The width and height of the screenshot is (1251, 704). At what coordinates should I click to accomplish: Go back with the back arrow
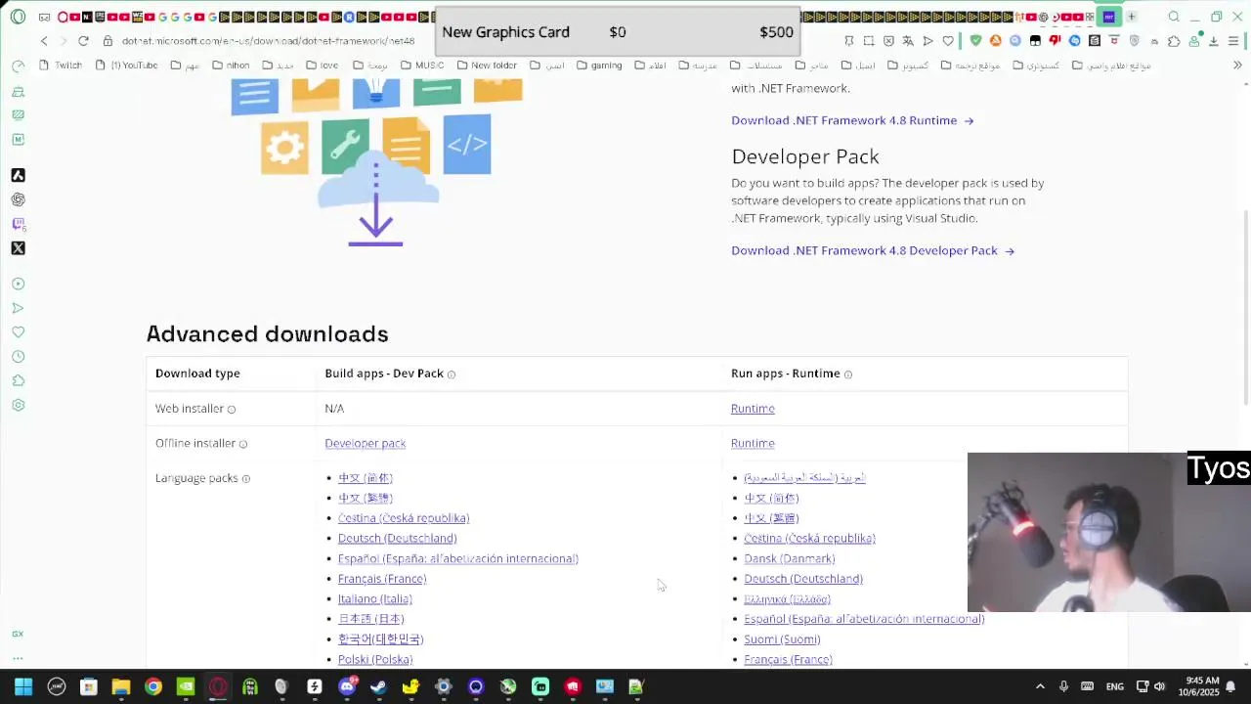(x=44, y=41)
